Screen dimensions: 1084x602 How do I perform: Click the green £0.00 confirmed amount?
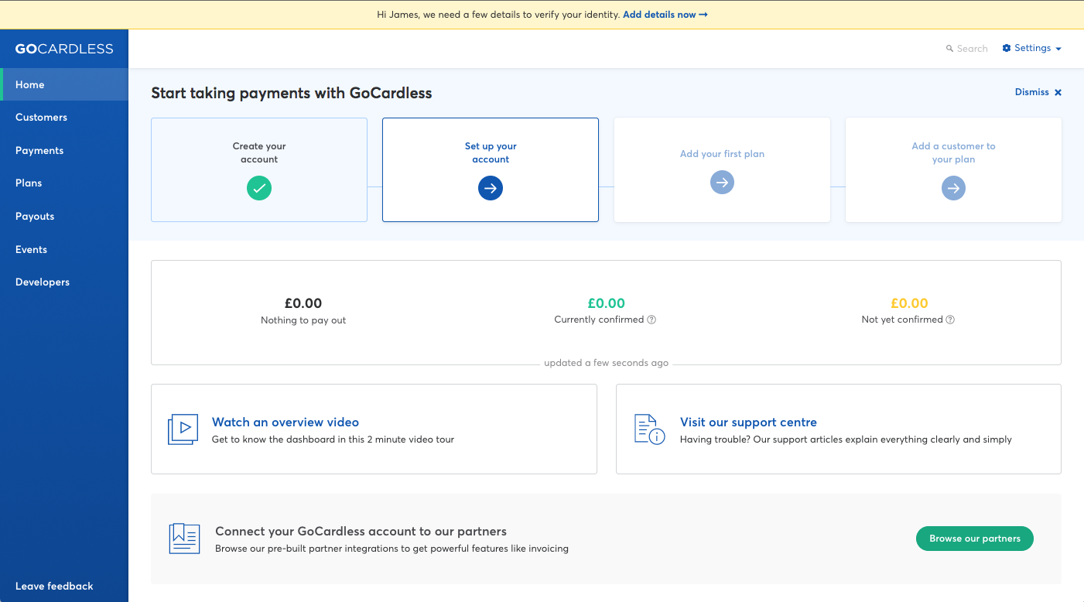pyautogui.click(x=606, y=303)
